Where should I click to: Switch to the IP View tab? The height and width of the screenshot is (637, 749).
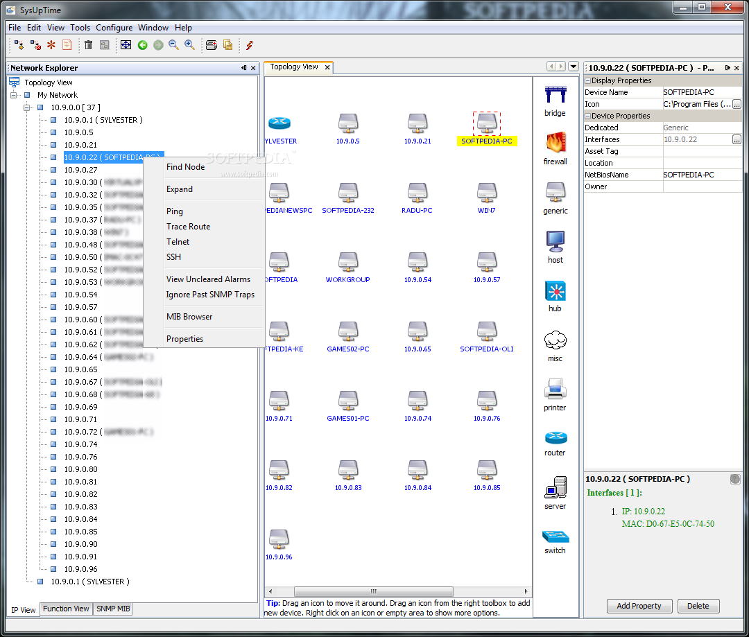click(24, 610)
